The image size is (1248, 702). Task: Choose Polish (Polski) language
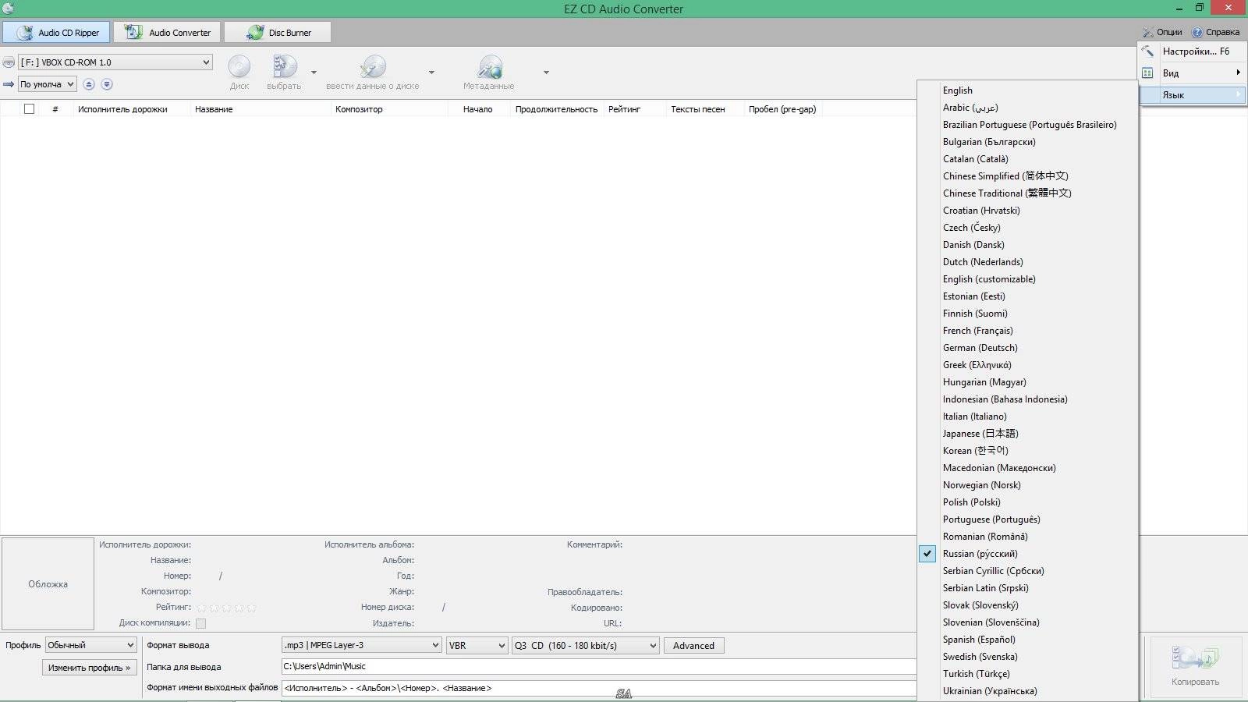click(x=1027, y=502)
